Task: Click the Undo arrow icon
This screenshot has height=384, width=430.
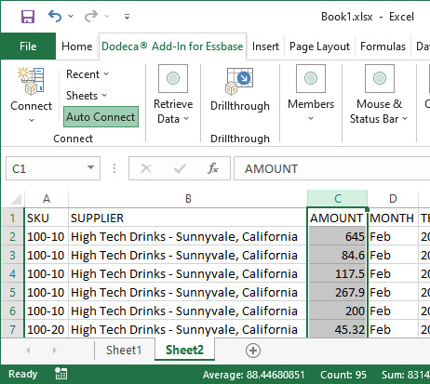Action: 55,16
